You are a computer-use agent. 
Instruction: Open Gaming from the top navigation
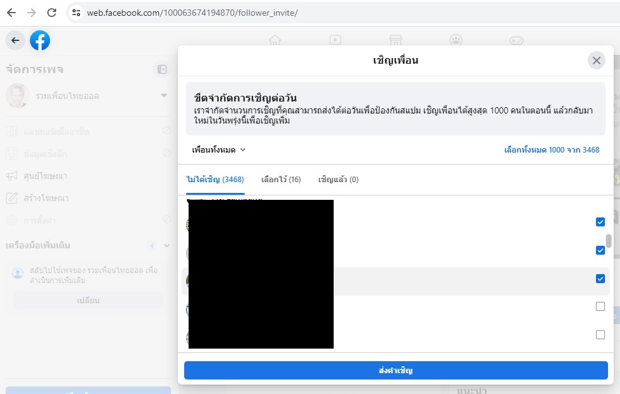tap(517, 40)
